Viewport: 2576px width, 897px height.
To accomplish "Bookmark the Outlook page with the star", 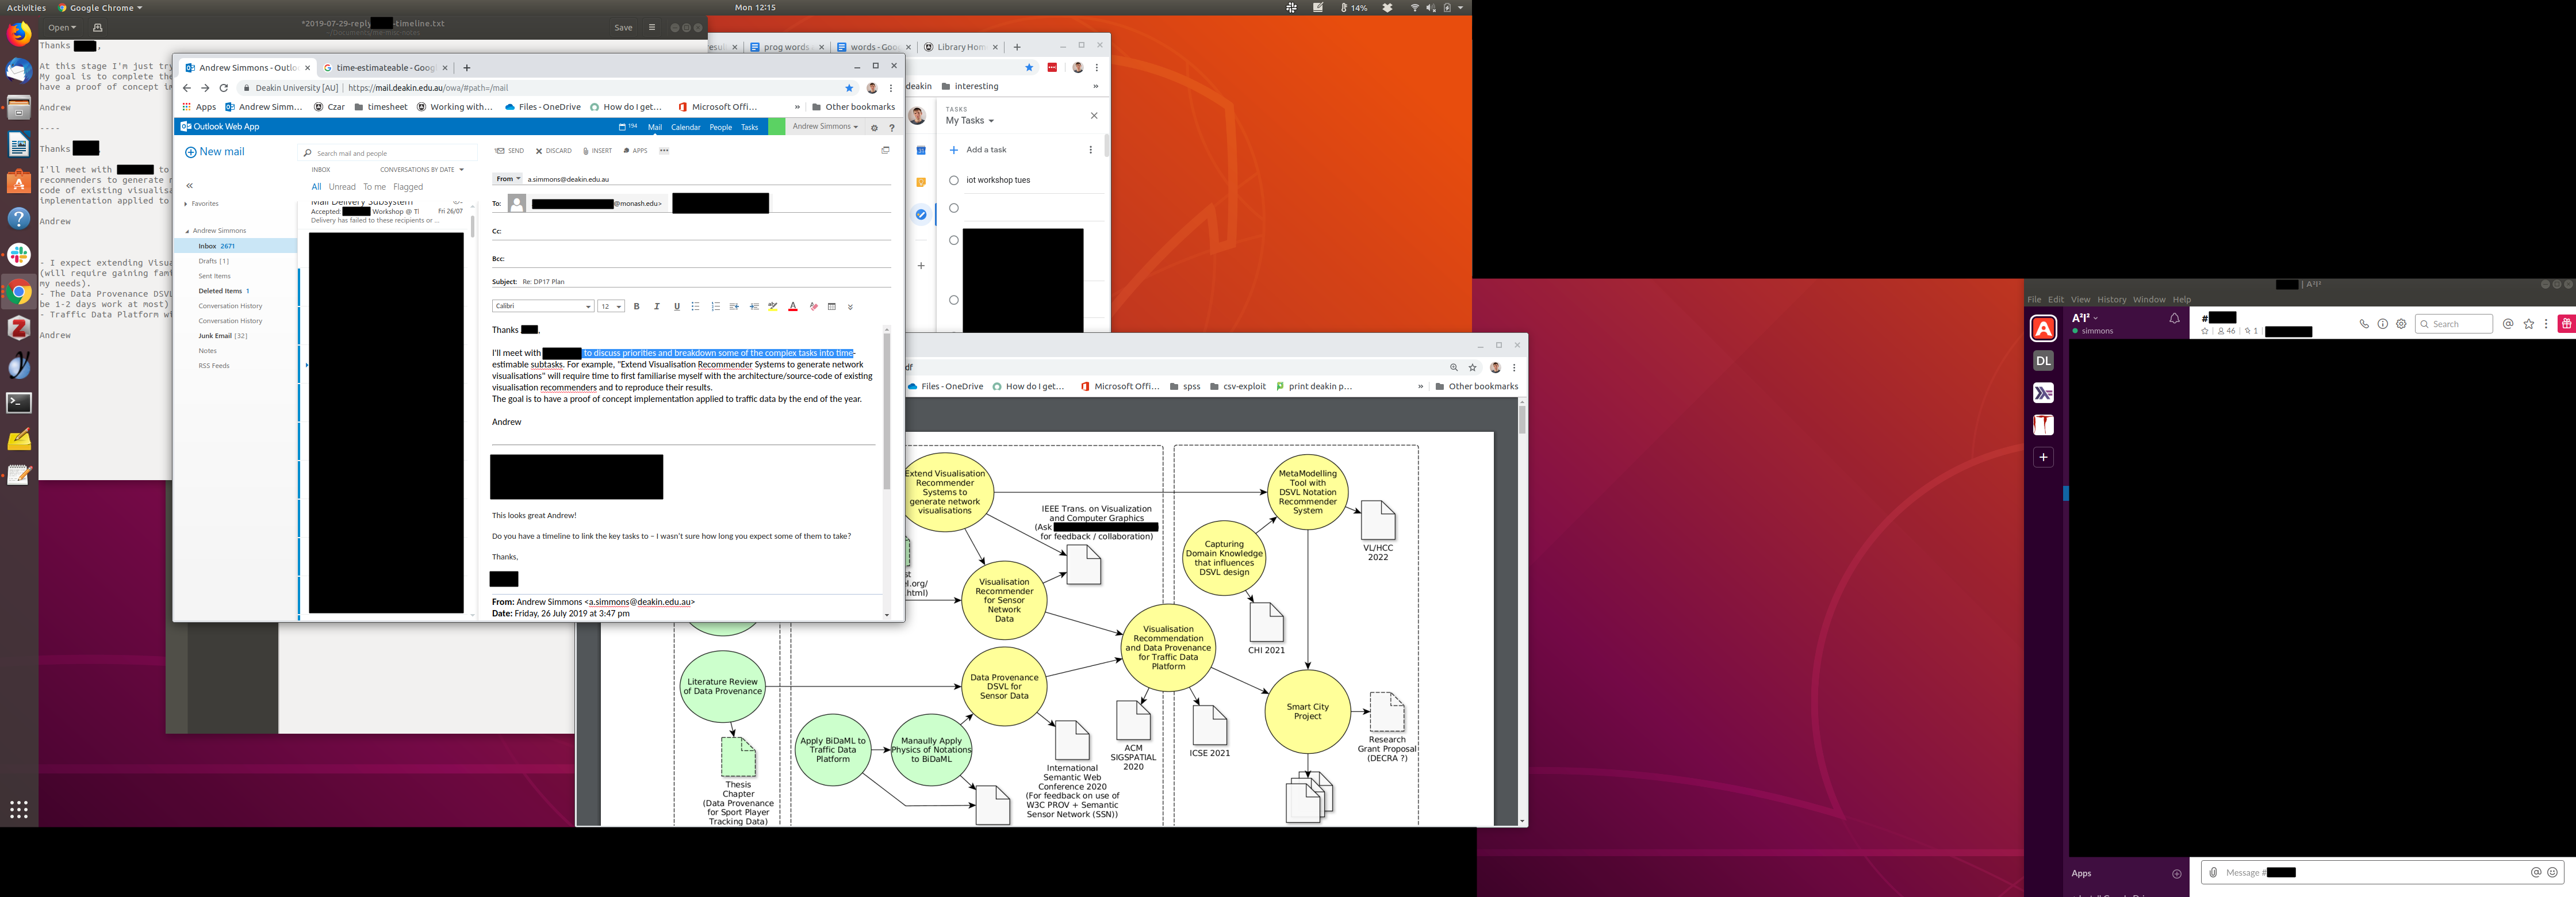I will click(849, 88).
